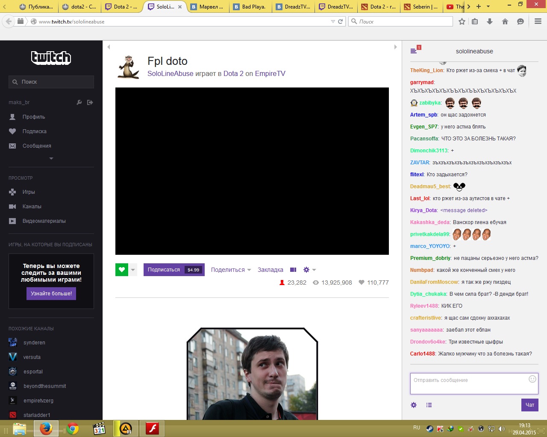
Task: Open the viewer list icon below chat
Action: coord(429,405)
